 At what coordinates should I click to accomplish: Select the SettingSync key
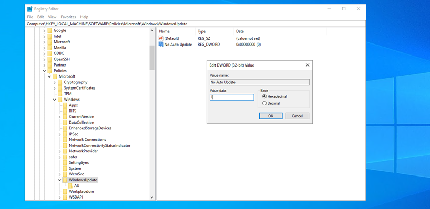(x=79, y=162)
